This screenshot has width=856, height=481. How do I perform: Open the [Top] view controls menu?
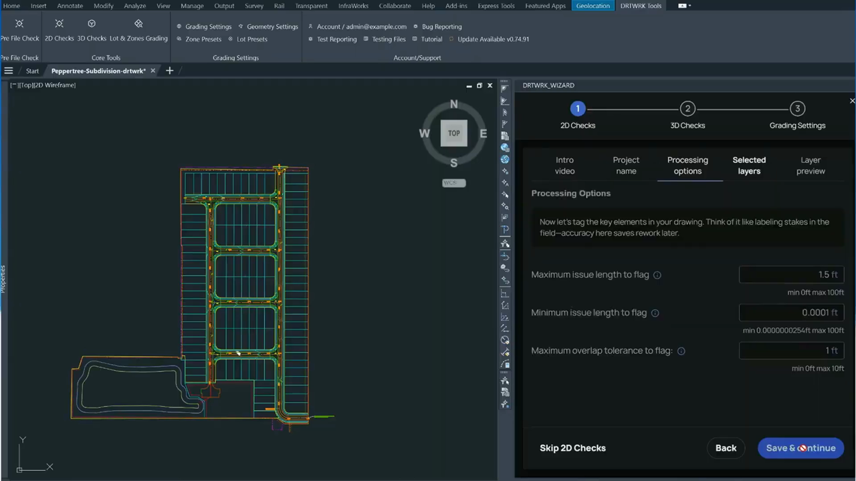(x=25, y=86)
